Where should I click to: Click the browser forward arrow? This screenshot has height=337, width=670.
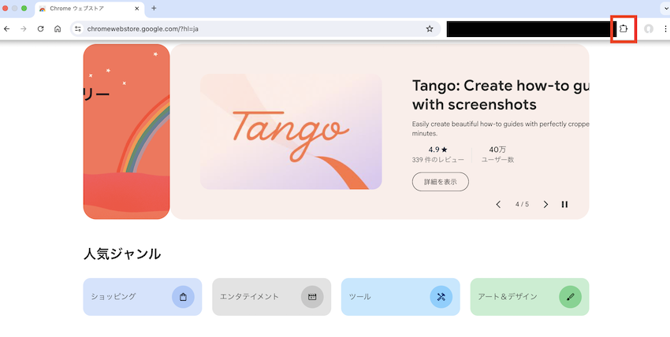(x=24, y=28)
